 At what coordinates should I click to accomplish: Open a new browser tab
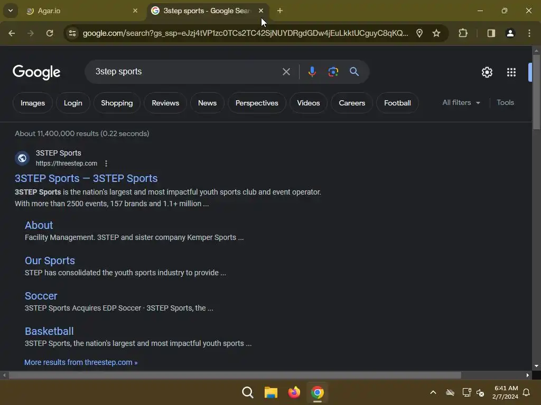pyautogui.click(x=280, y=11)
